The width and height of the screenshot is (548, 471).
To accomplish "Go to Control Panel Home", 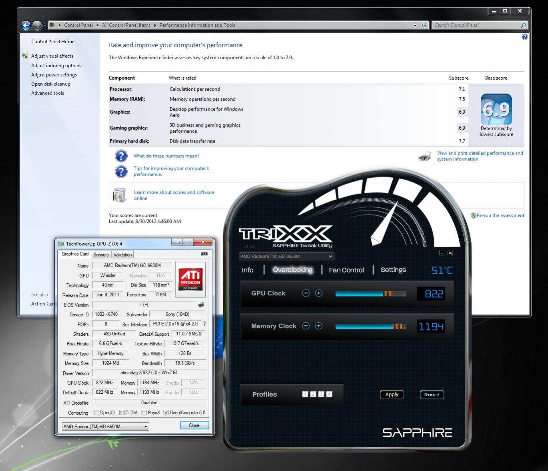I will 53,42.
